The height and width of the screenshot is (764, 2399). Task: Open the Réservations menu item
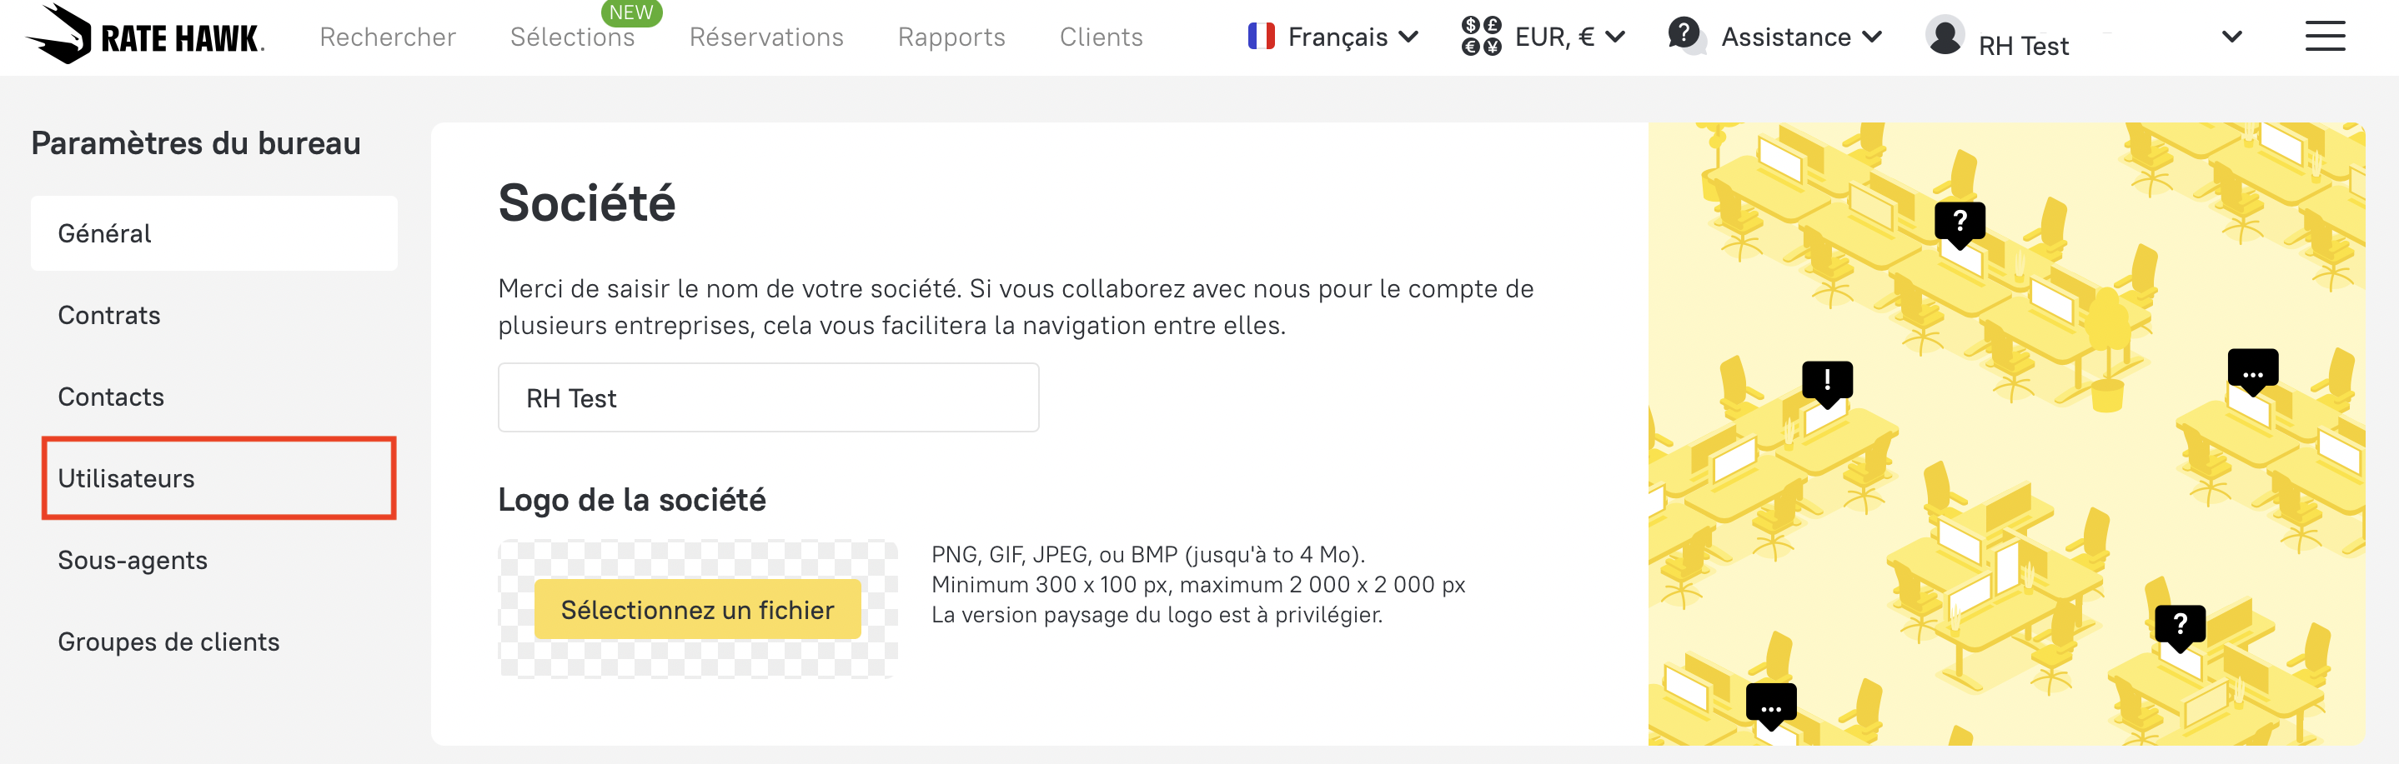(765, 37)
